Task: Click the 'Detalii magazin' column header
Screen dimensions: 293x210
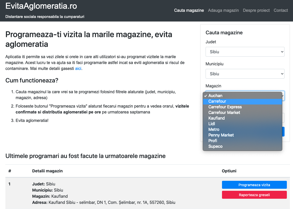Action: (47, 171)
